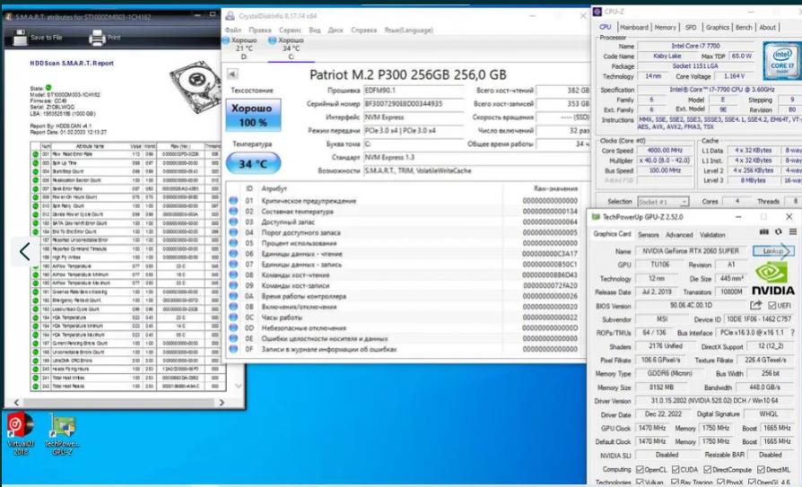Click the Core Speed value 4000.00 MHz
Image resolution: width=802 pixels, height=487 pixels.
pyautogui.click(x=665, y=151)
